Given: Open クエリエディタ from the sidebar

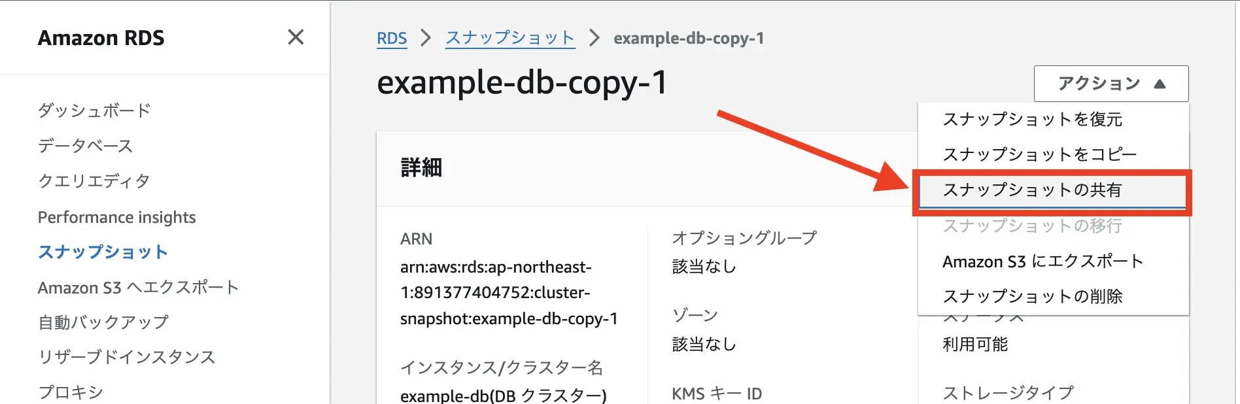Looking at the screenshot, I should point(94,181).
